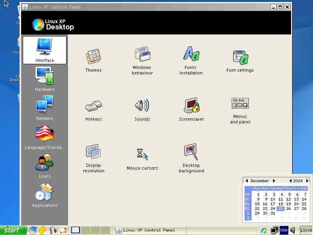Click the Start button

(13, 230)
